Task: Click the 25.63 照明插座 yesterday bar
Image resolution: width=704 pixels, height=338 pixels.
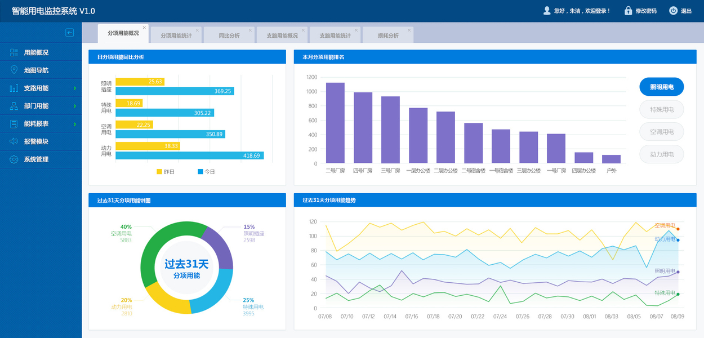Action: point(140,82)
